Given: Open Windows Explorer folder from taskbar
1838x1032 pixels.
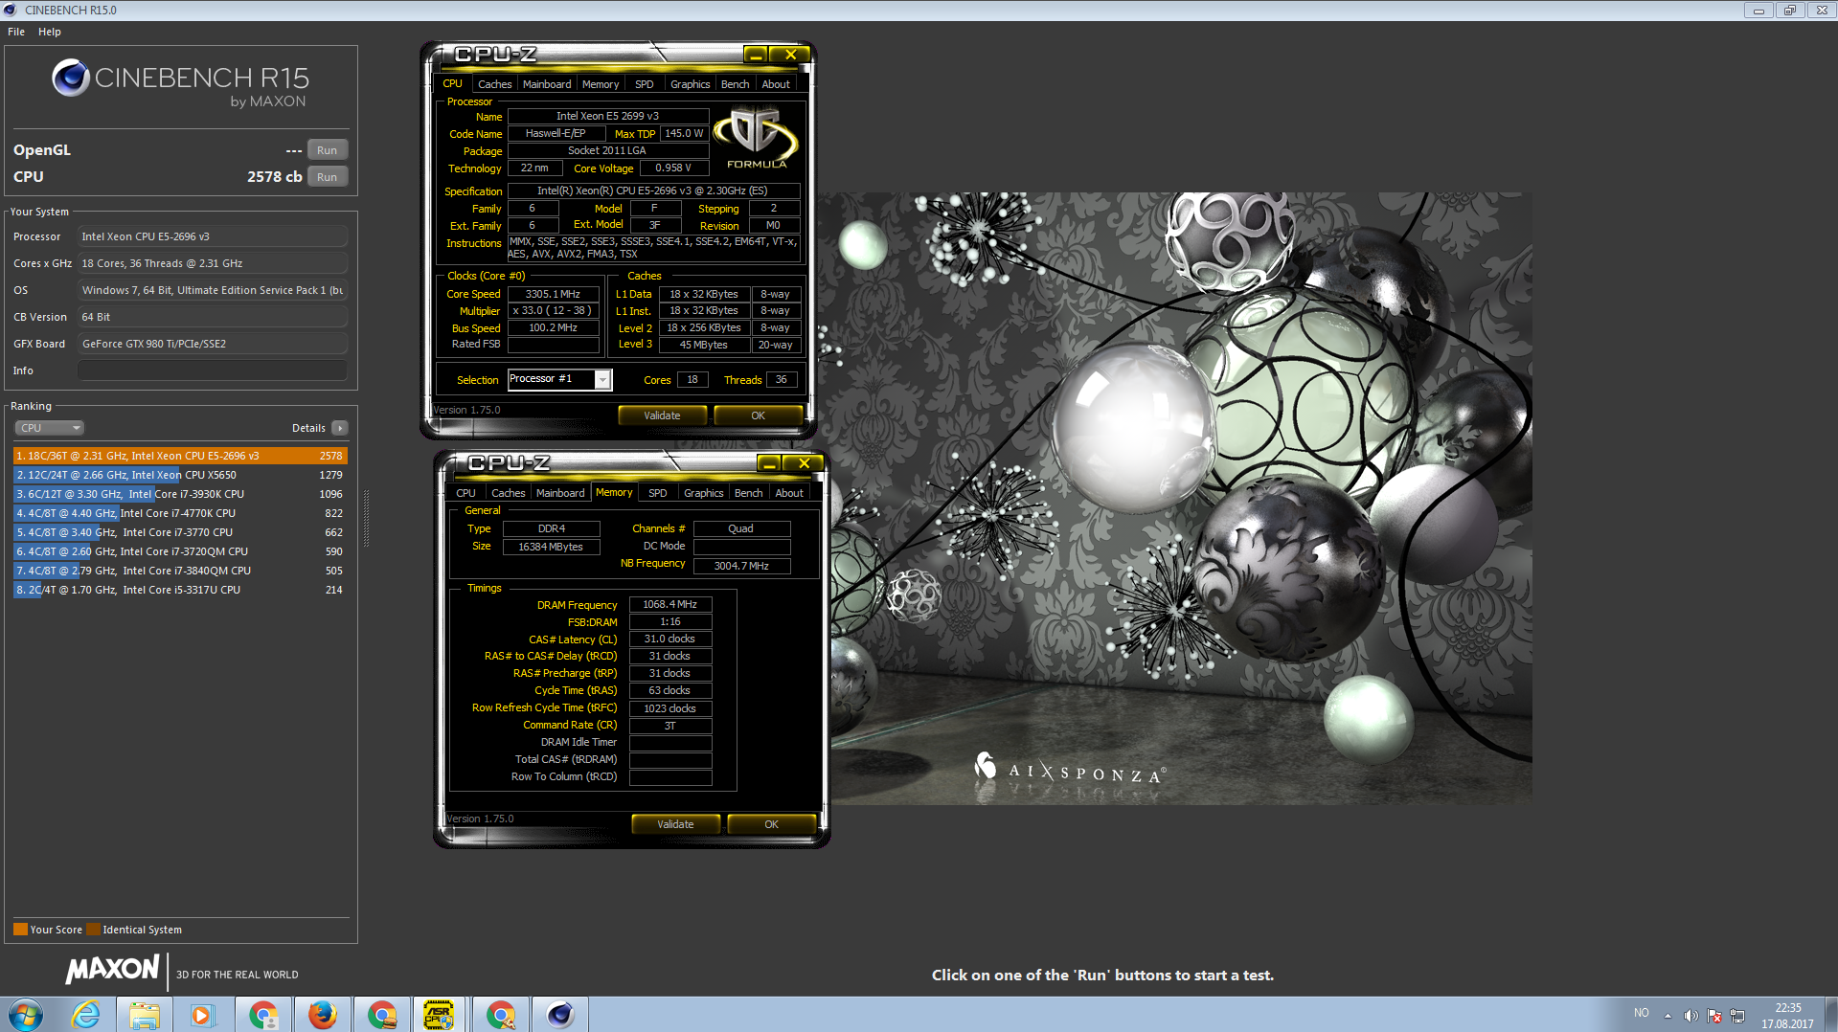Looking at the screenshot, I should click(145, 1015).
